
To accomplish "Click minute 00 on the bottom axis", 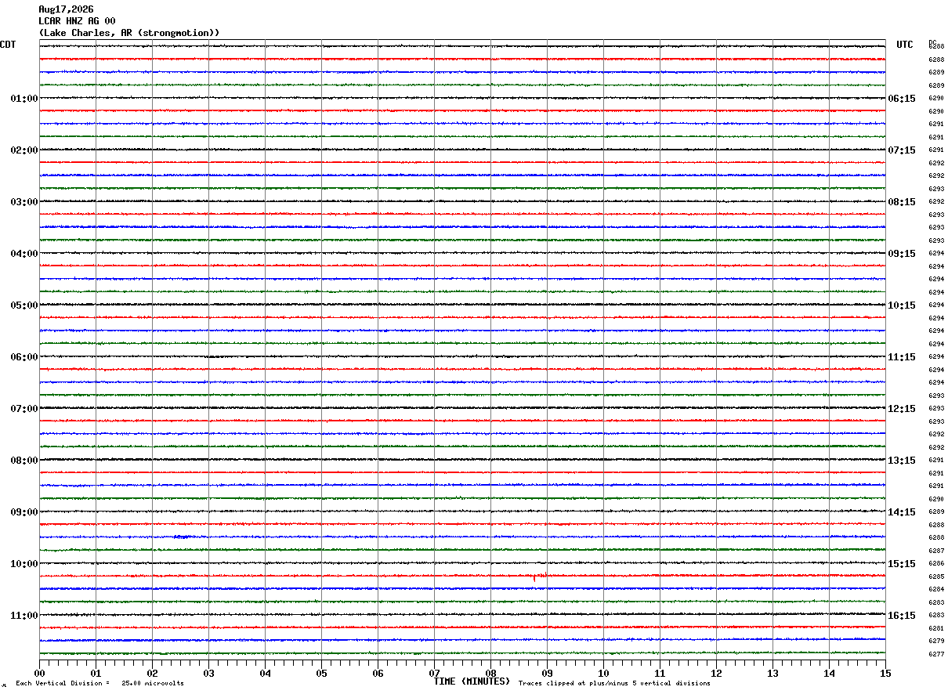I will coord(39,673).
